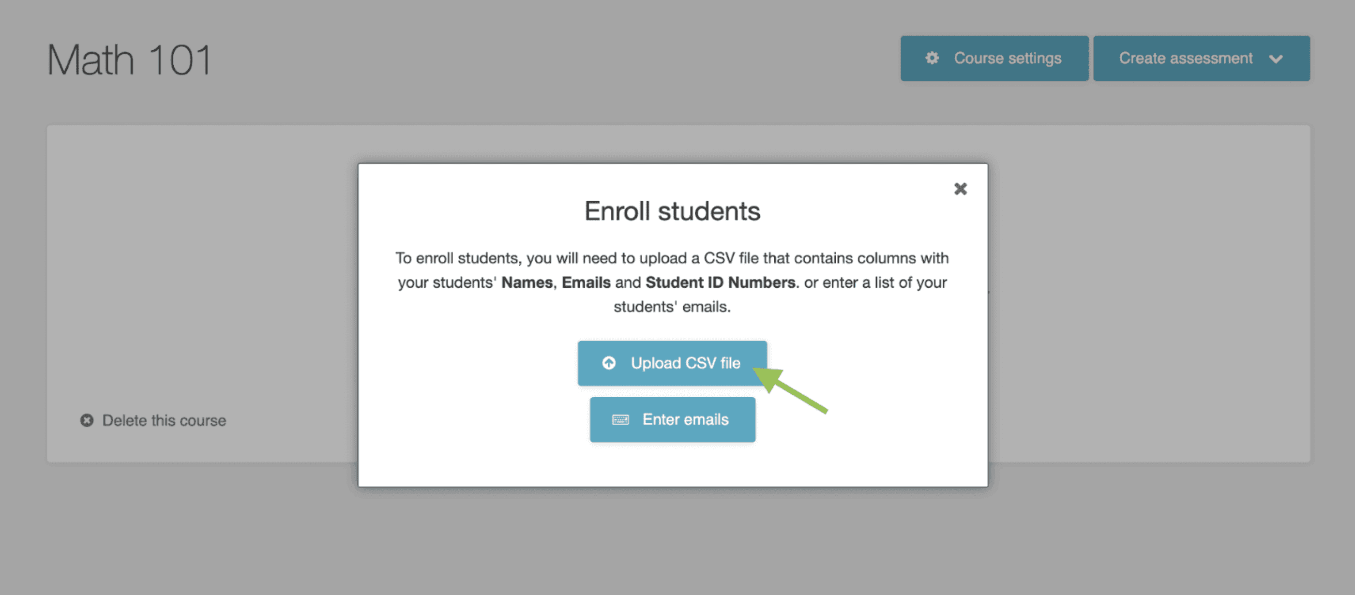Select the Enter emails button

[x=672, y=419]
